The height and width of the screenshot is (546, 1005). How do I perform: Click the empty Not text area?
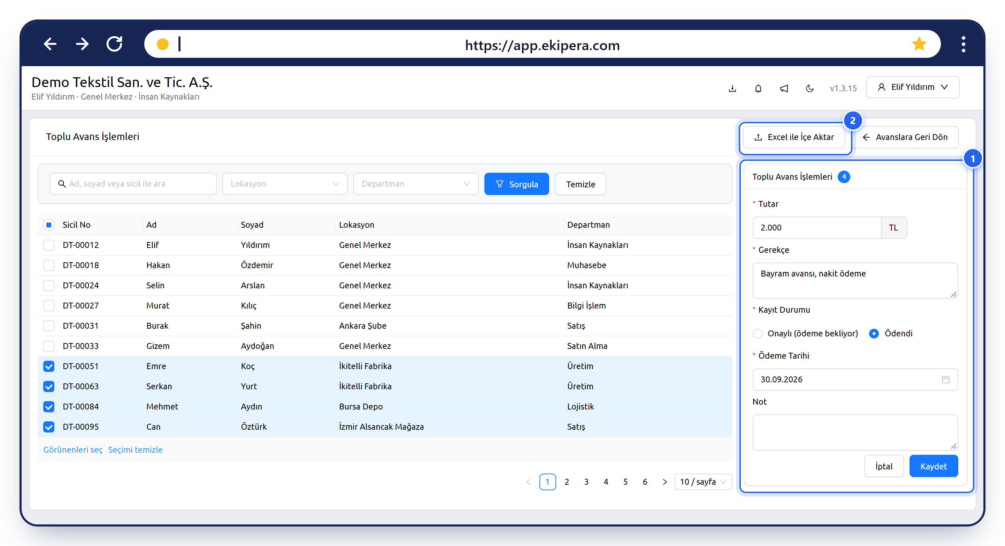pyautogui.click(x=855, y=432)
